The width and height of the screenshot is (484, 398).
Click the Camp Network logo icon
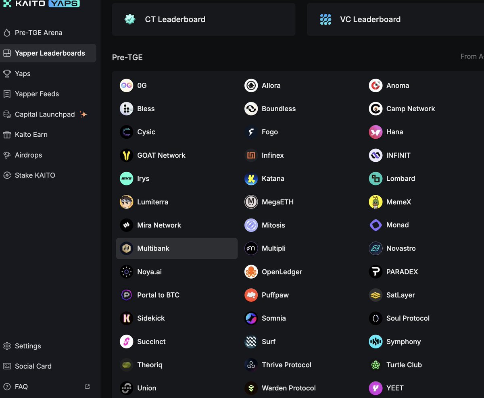click(x=376, y=109)
